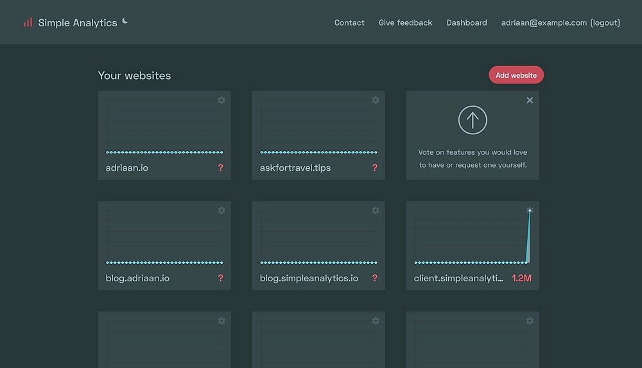Click the 1.2M pageview count

point(521,278)
